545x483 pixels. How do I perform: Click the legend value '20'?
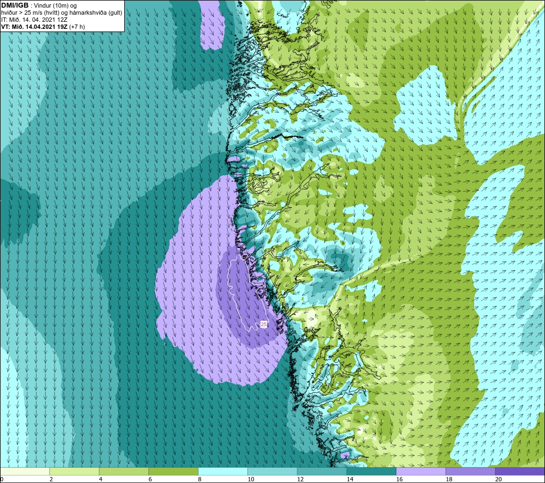[499, 479]
